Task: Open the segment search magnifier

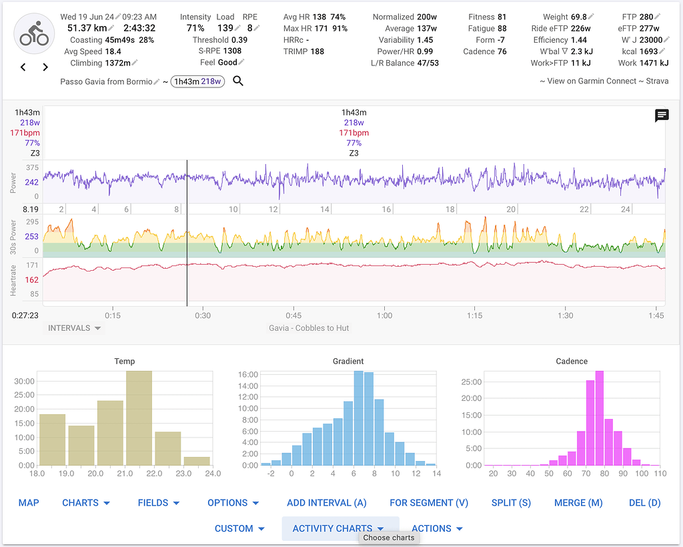Action: [238, 81]
